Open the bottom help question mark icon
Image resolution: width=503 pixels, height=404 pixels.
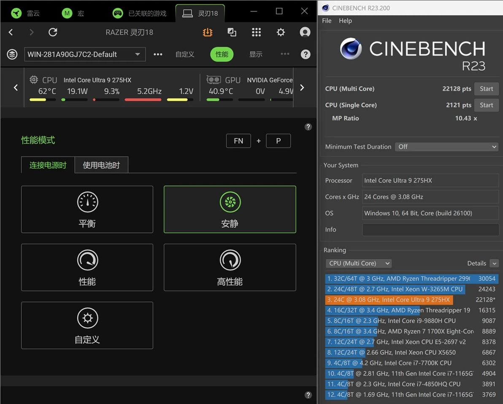click(x=308, y=395)
